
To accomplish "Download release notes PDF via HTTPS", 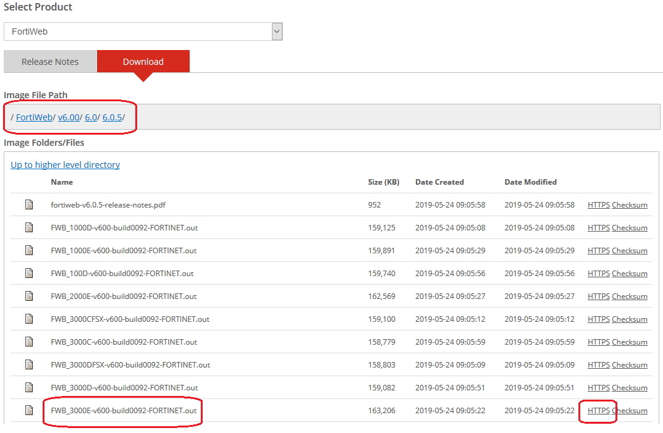I will pos(598,205).
